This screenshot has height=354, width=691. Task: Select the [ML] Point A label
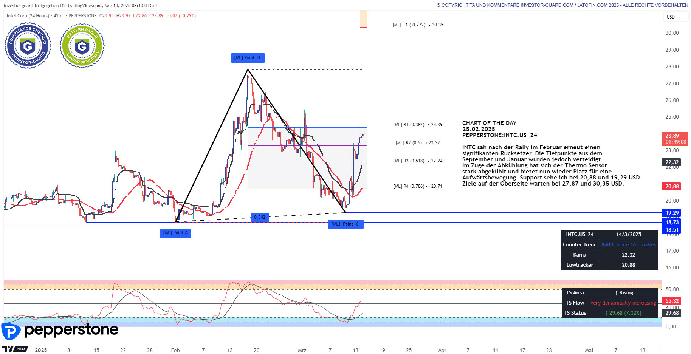[x=175, y=233]
